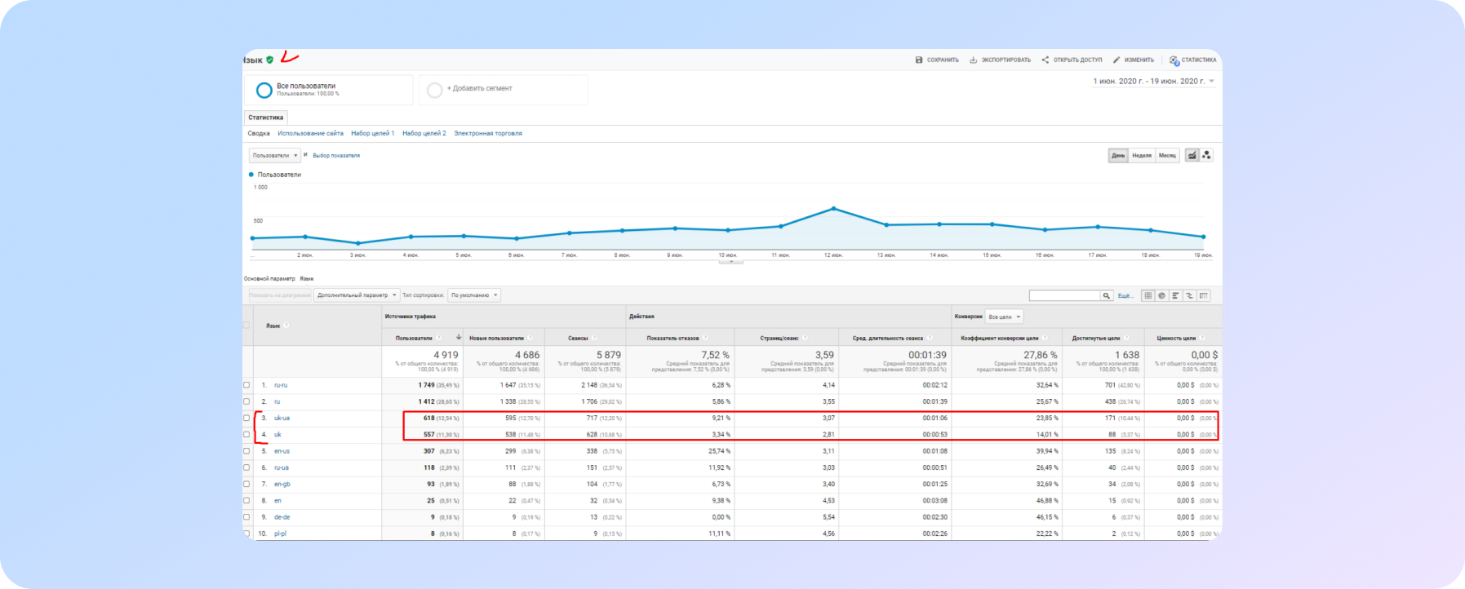
Task: Open the Набор целей 1 sub-tab
Action: coord(373,134)
